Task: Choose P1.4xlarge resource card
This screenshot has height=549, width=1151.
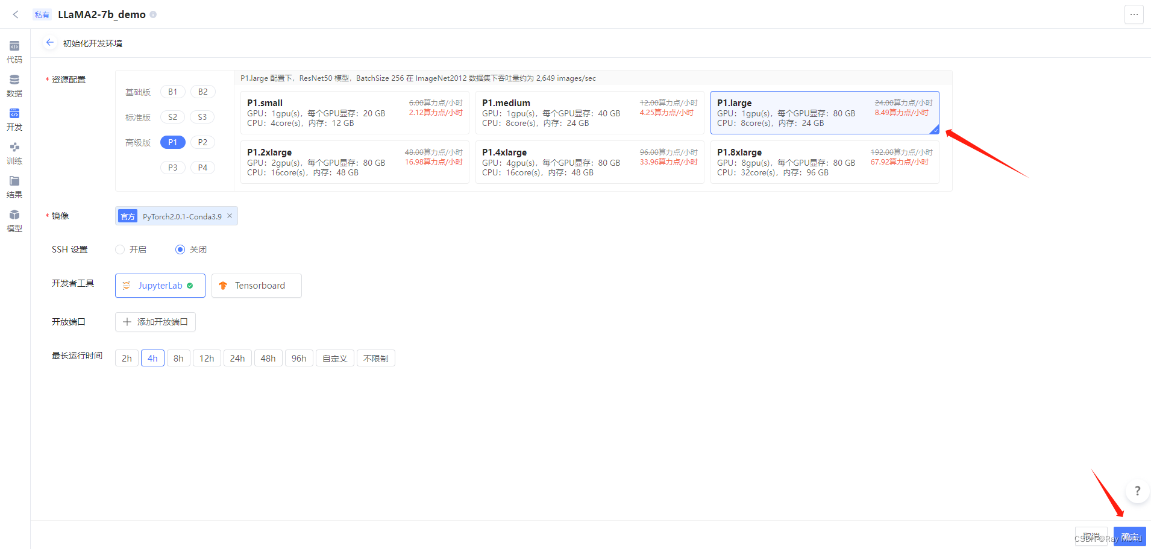Action: pos(590,162)
